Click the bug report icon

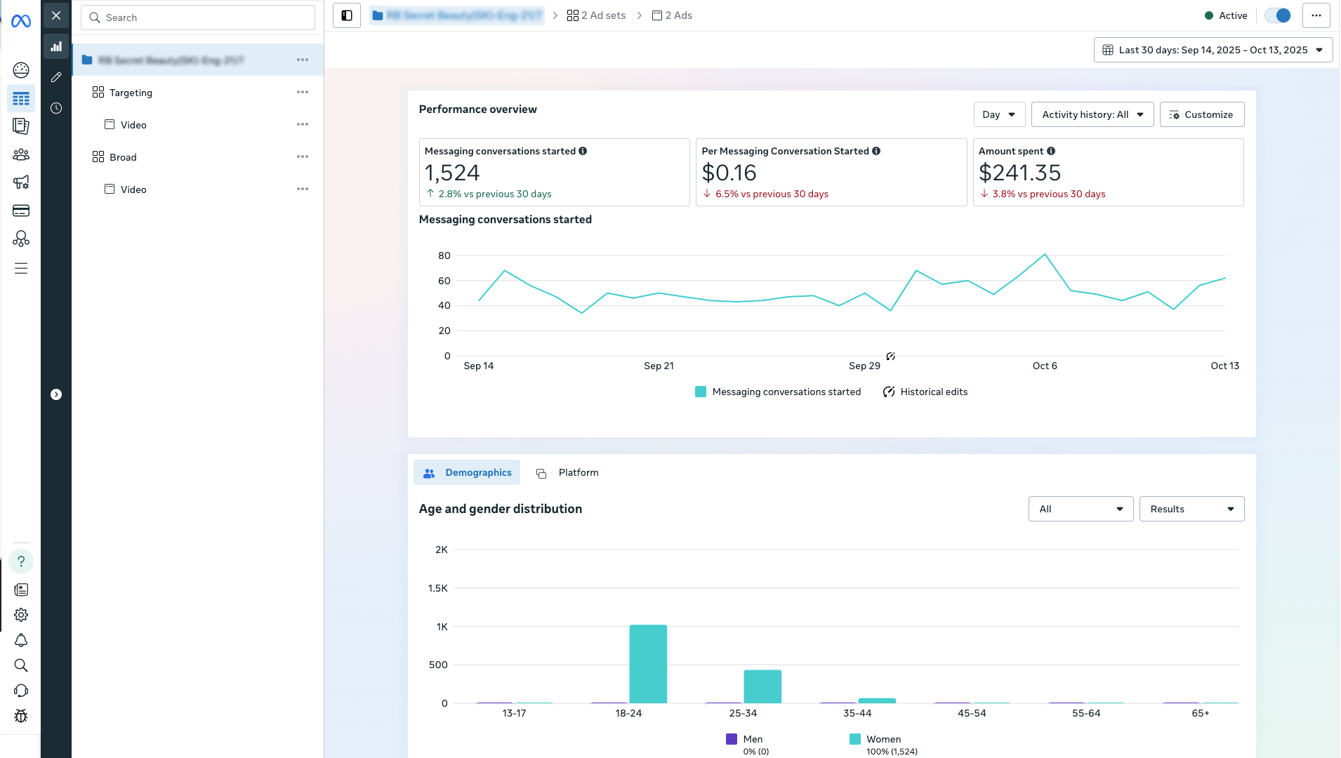point(21,716)
